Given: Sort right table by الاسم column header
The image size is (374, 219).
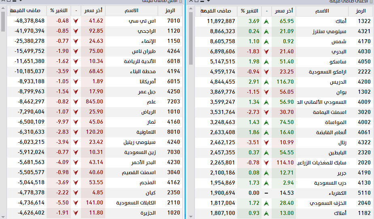Looking at the screenshot, I should (322, 11).
